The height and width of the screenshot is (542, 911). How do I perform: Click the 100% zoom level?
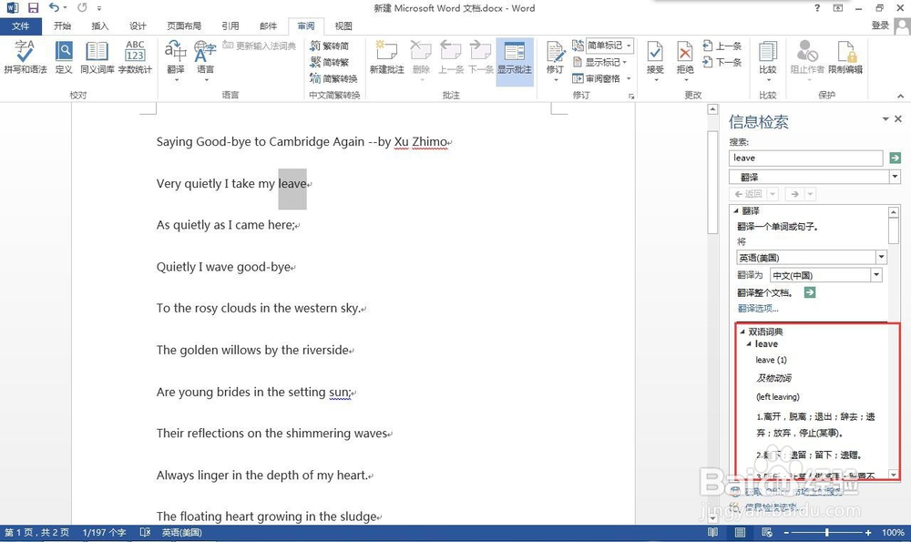(x=893, y=532)
